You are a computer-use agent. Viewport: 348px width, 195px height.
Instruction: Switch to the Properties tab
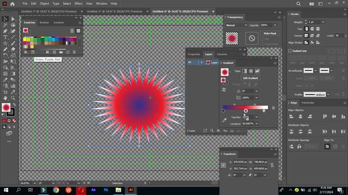click(x=194, y=54)
